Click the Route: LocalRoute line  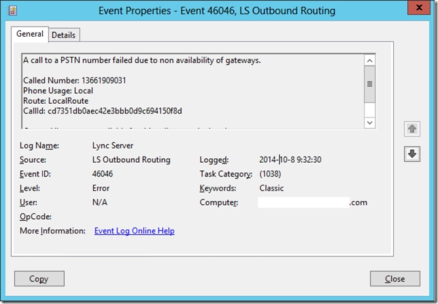pos(56,101)
